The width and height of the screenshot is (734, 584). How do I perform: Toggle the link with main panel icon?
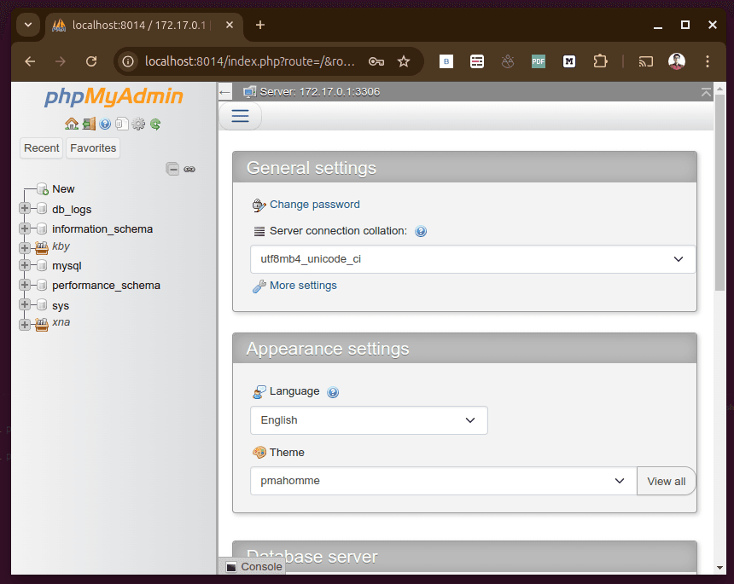[189, 170]
